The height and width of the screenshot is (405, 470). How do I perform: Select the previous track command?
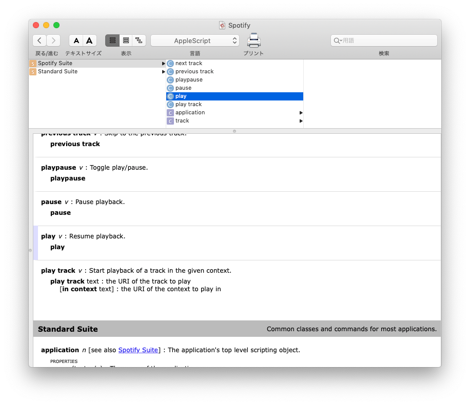pos(234,71)
